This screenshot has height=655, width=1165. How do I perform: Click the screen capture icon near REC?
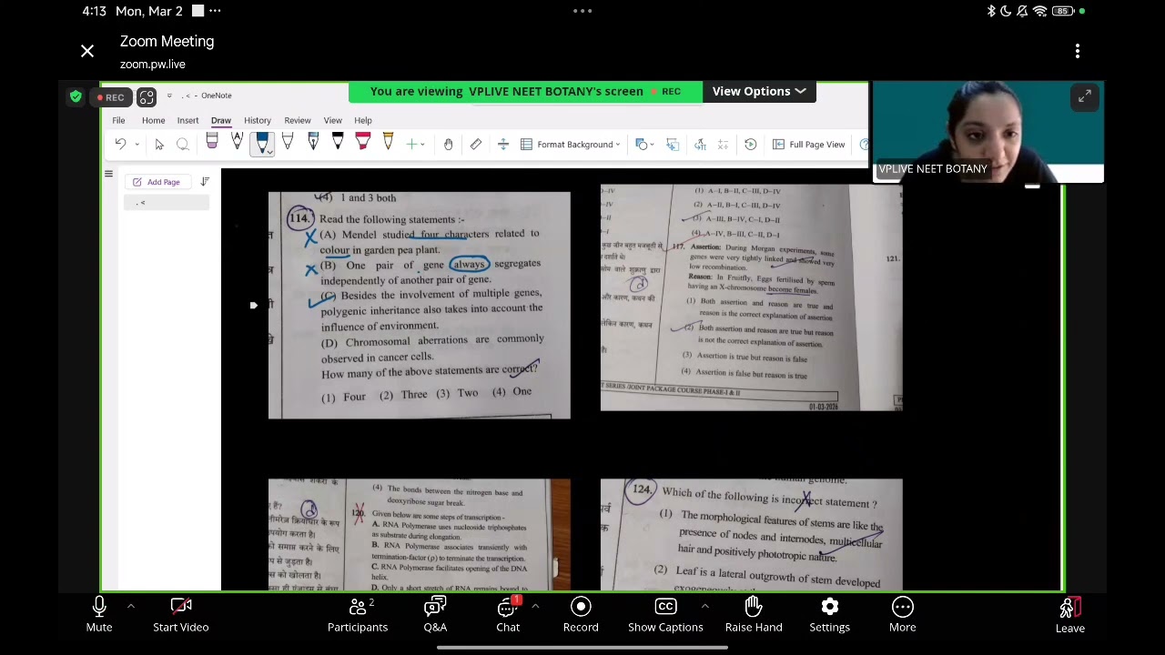(147, 97)
